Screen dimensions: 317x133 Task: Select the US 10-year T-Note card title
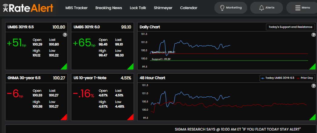[90, 78]
